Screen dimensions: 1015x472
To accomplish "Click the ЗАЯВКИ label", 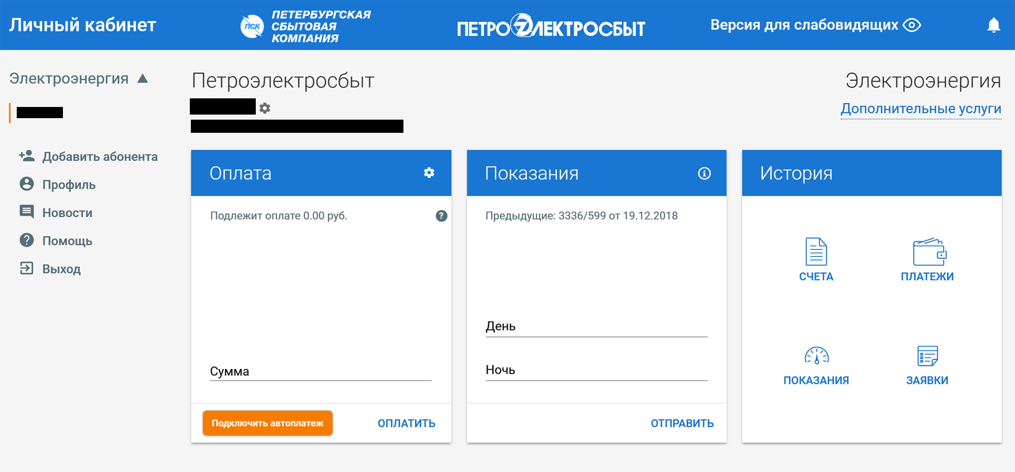I will [927, 381].
